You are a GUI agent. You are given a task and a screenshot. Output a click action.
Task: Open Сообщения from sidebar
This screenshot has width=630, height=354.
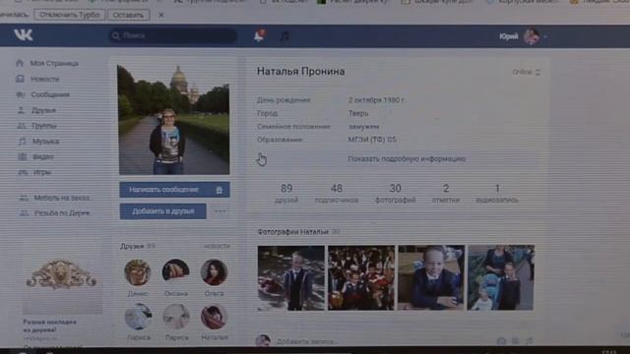click(x=50, y=94)
